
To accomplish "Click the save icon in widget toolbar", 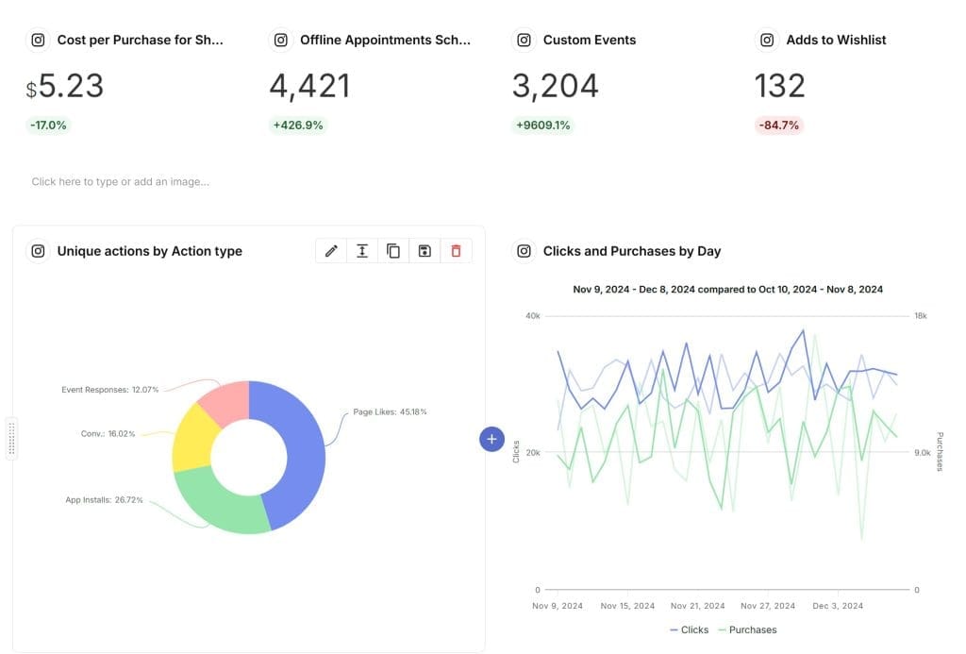I will pos(425,251).
